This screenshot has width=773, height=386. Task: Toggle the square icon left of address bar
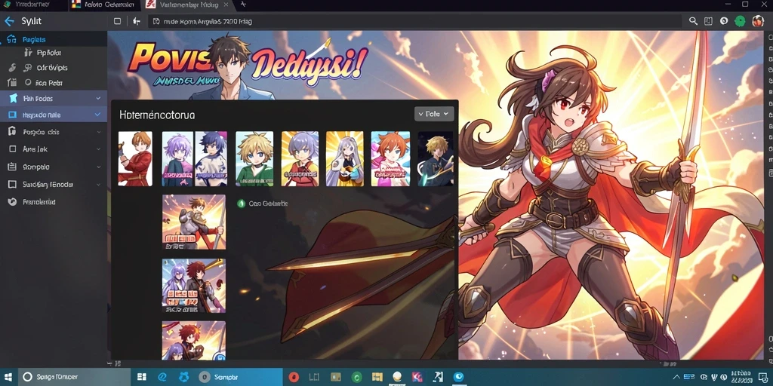point(117,21)
